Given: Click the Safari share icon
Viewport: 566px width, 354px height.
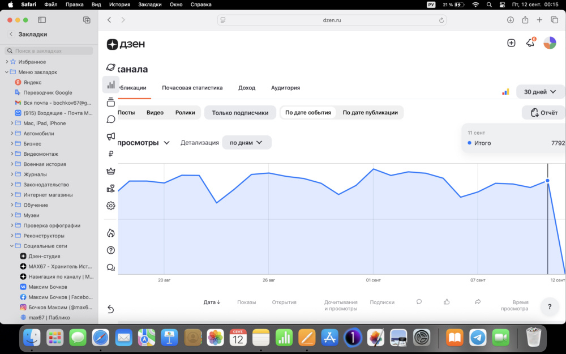Looking at the screenshot, I should coord(525,20).
